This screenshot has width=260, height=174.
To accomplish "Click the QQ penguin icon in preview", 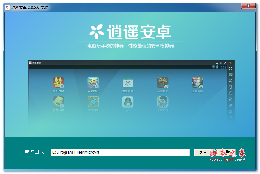I will [128, 102].
